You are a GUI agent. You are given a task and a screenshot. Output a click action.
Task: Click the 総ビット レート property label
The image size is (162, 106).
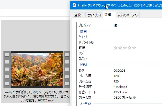[87, 92]
